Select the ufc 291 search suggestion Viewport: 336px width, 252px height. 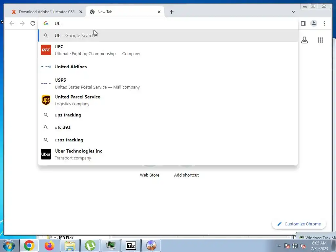point(168,127)
